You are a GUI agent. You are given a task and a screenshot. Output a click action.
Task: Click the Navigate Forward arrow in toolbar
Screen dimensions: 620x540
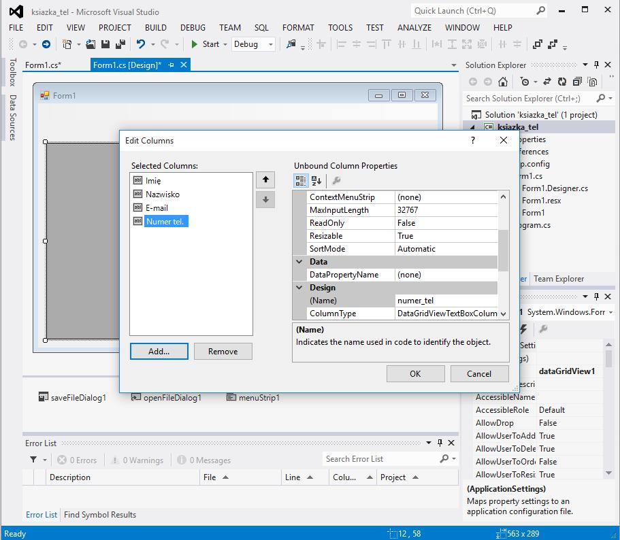(46, 44)
